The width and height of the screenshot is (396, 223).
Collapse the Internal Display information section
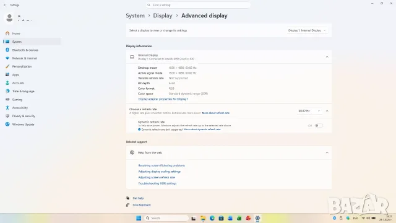[x=327, y=57]
